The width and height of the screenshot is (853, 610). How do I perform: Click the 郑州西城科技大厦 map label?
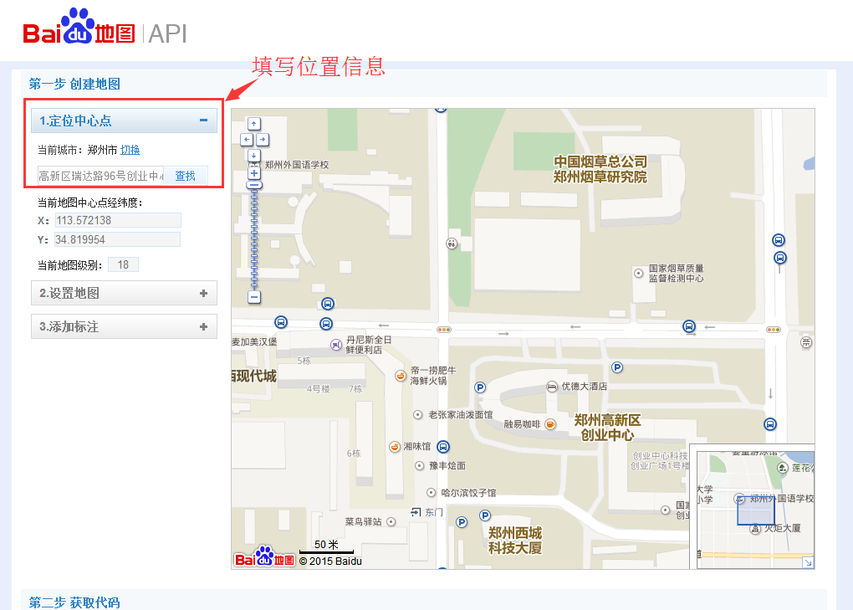click(515, 541)
